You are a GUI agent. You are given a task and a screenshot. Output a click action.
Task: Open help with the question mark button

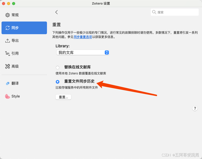pyautogui.click(x=195, y=108)
